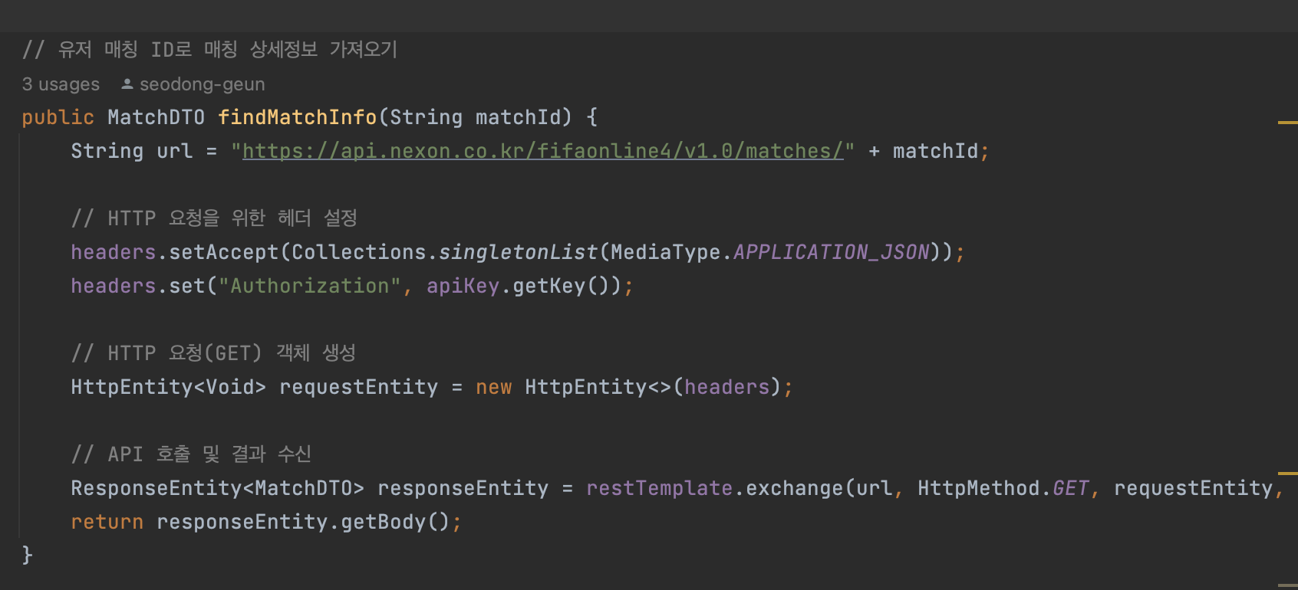This screenshot has width=1298, height=590.
Task: Click getBody() call in the return statement
Action: 395,522
